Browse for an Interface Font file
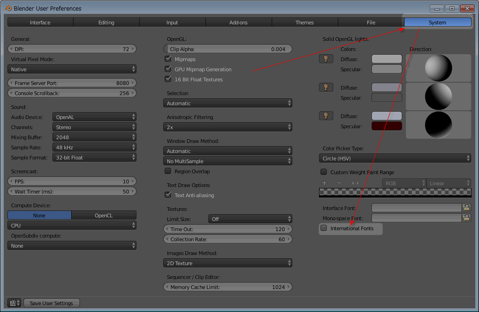479x312 pixels. click(466, 208)
